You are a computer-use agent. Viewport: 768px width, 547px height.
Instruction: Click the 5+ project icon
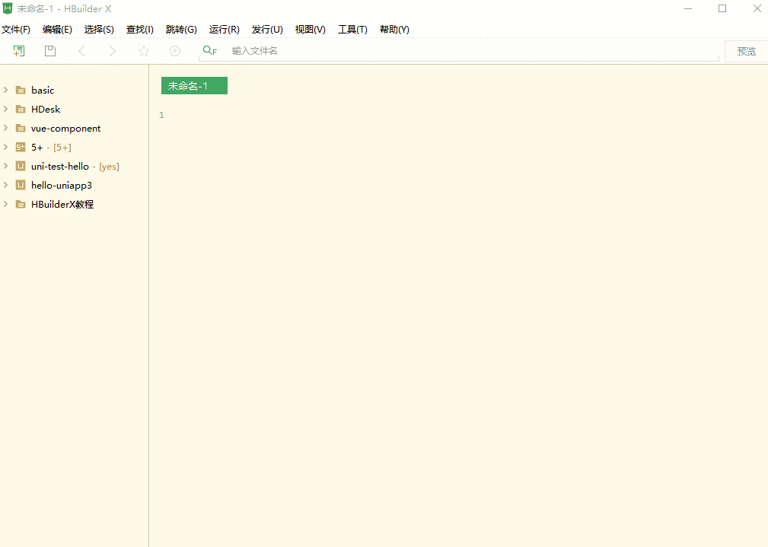pyautogui.click(x=21, y=147)
